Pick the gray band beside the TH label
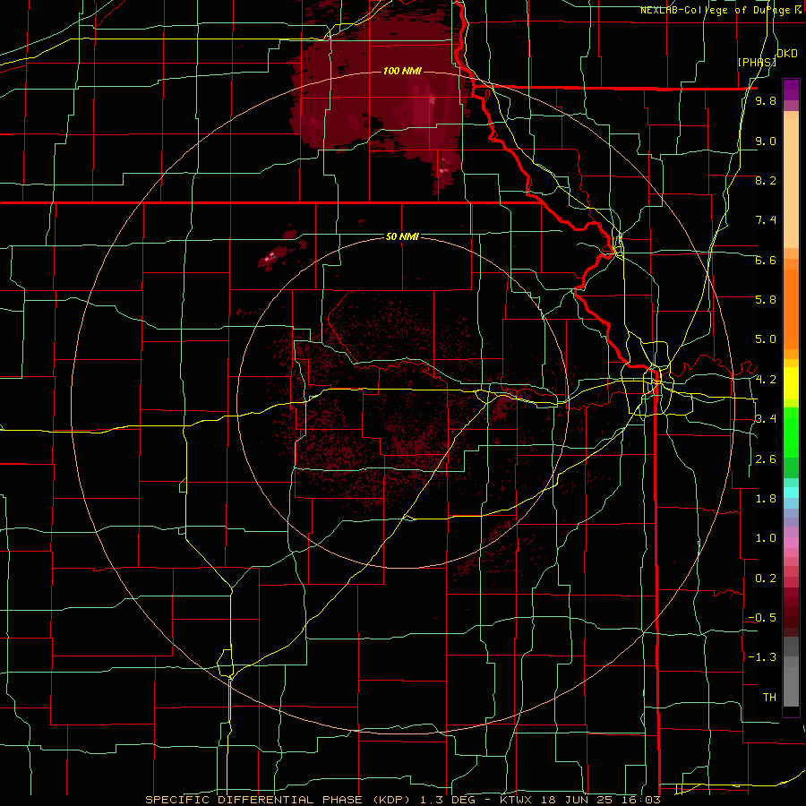The width and height of the screenshot is (806, 806). click(x=791, y=686)
